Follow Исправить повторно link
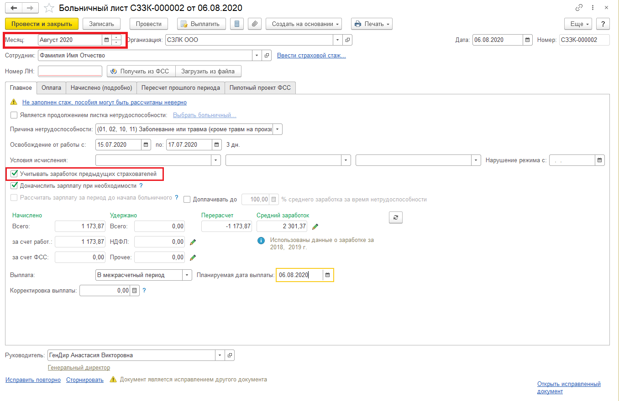The image size is (619, 401). click(33, 380)
